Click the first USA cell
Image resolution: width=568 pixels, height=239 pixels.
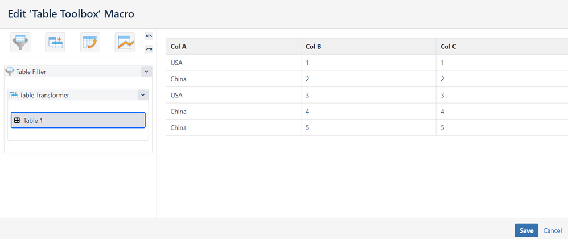tap(176, 63)
